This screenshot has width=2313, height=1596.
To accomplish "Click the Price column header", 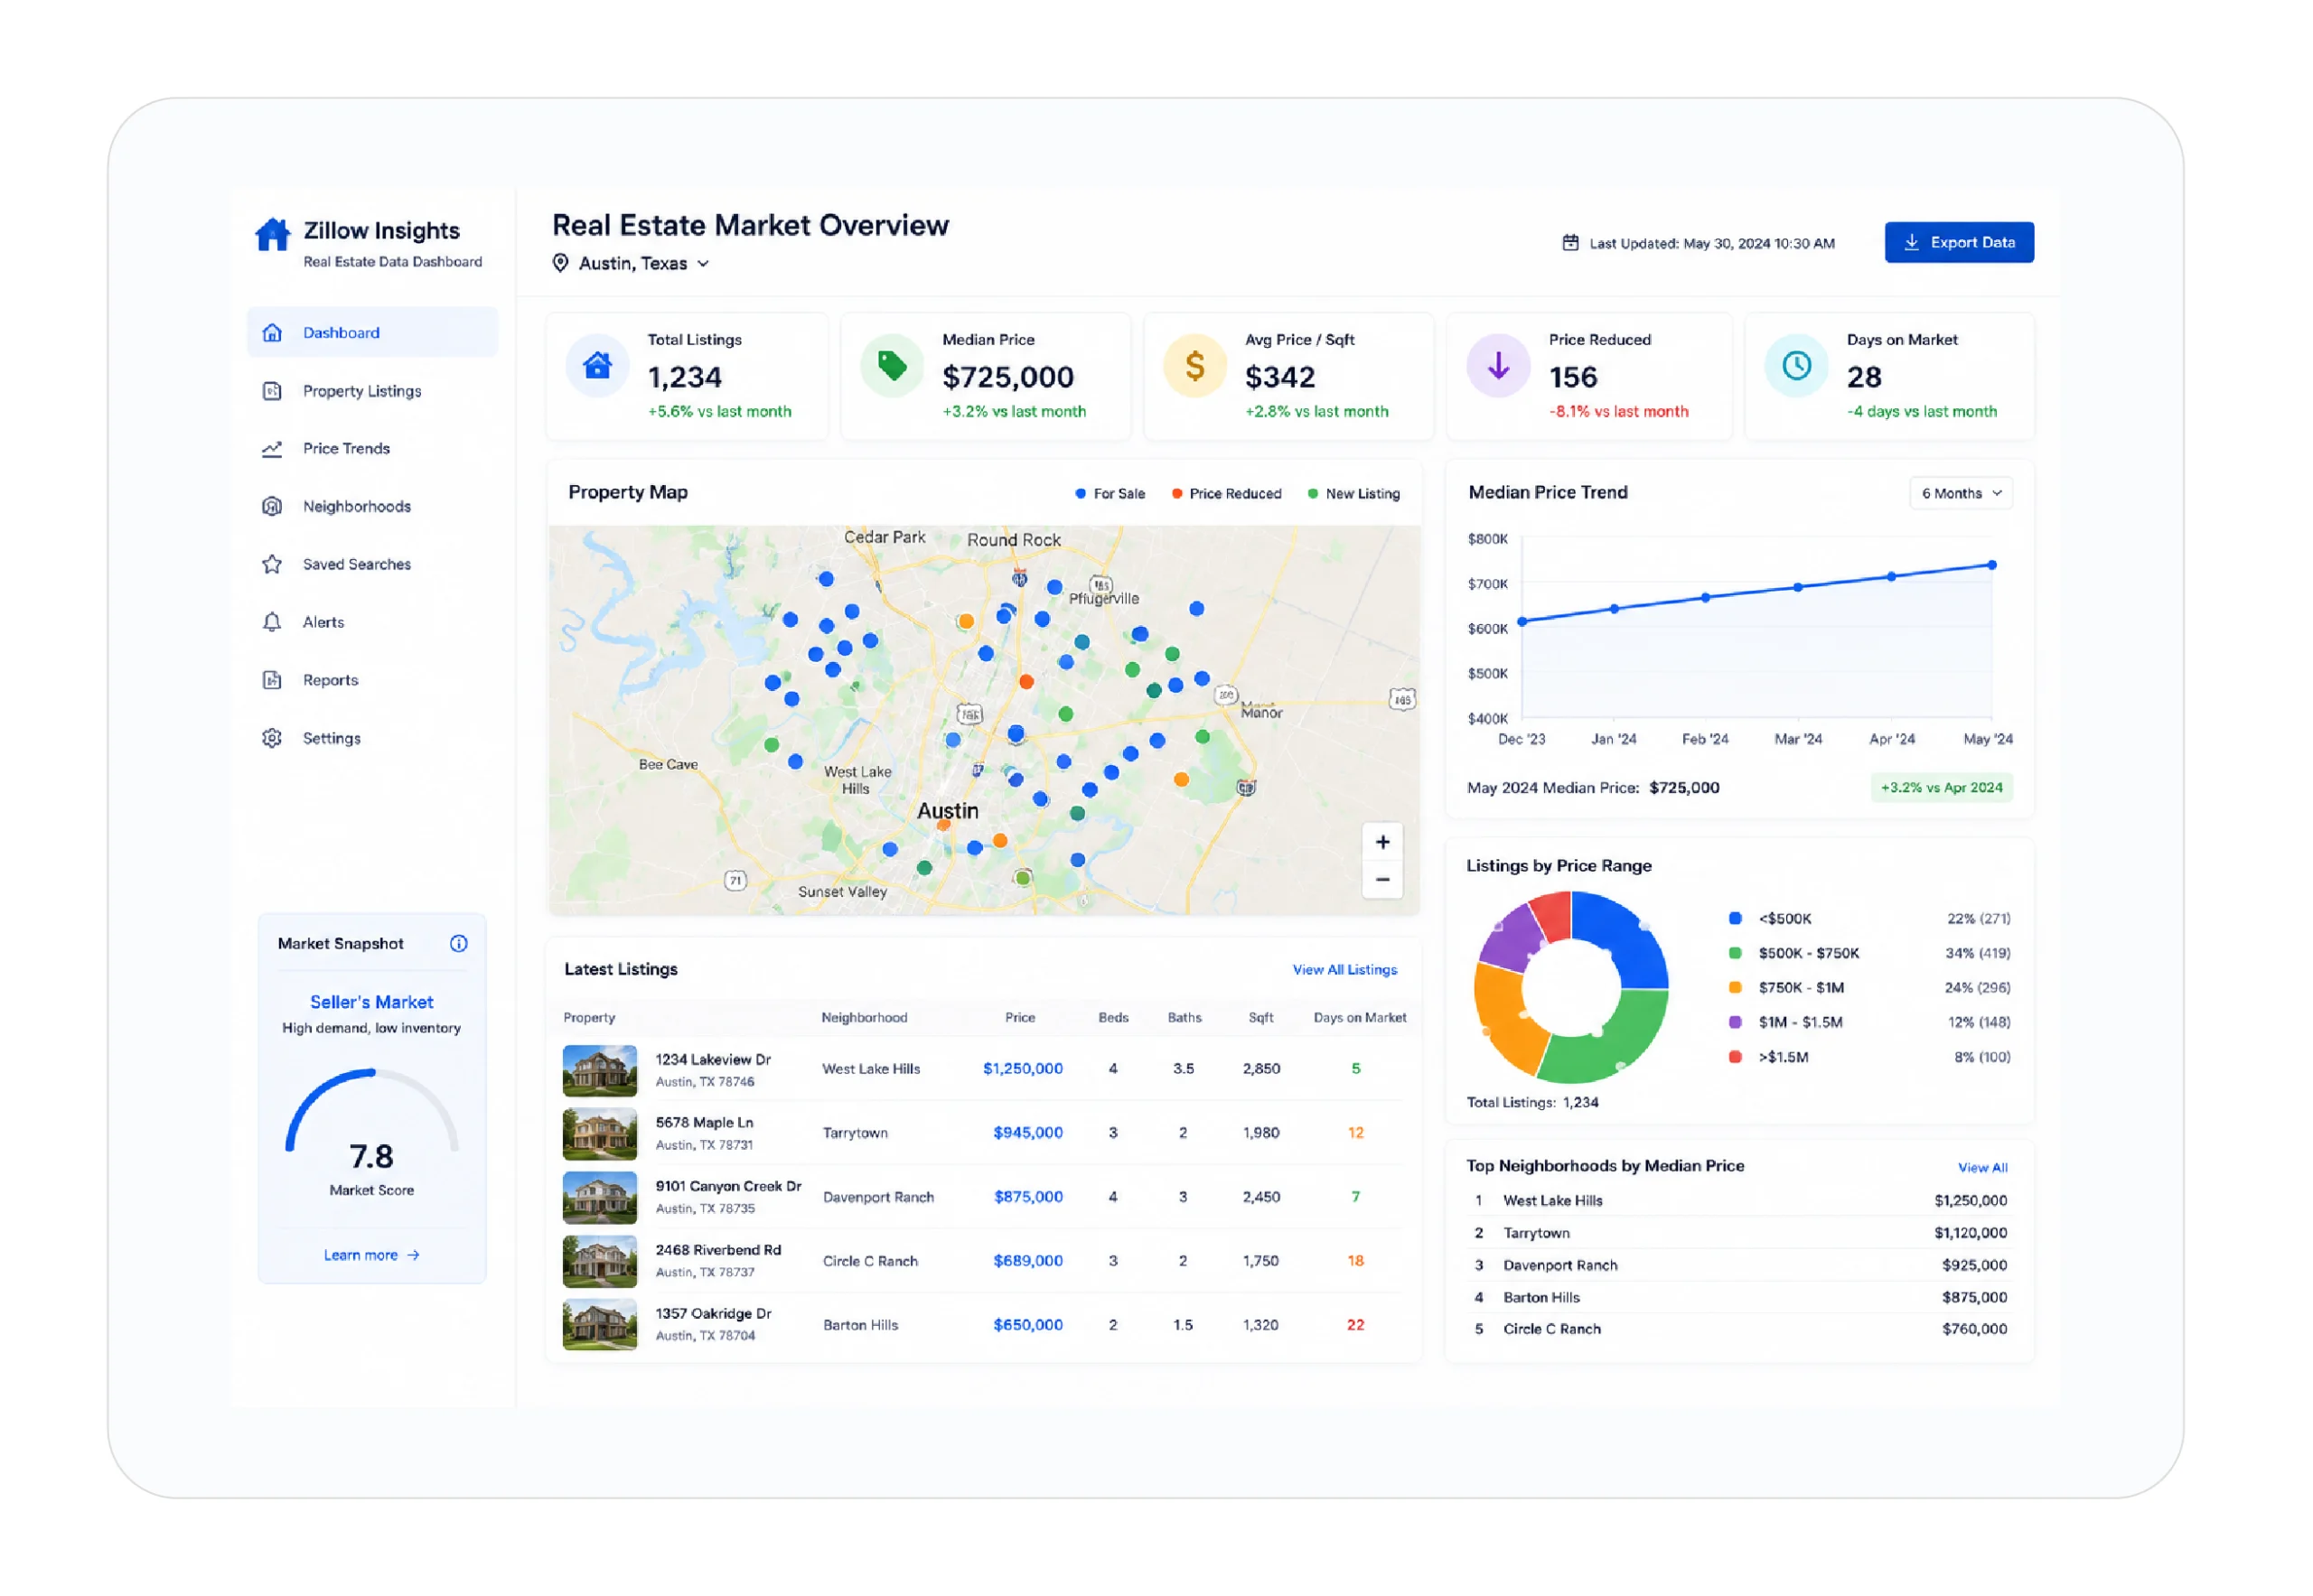I will (x=1020, y=1019).
